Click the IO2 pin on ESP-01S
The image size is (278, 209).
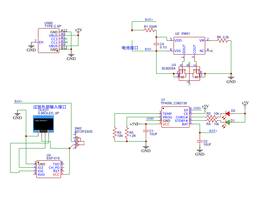click(x=40, y=168)
